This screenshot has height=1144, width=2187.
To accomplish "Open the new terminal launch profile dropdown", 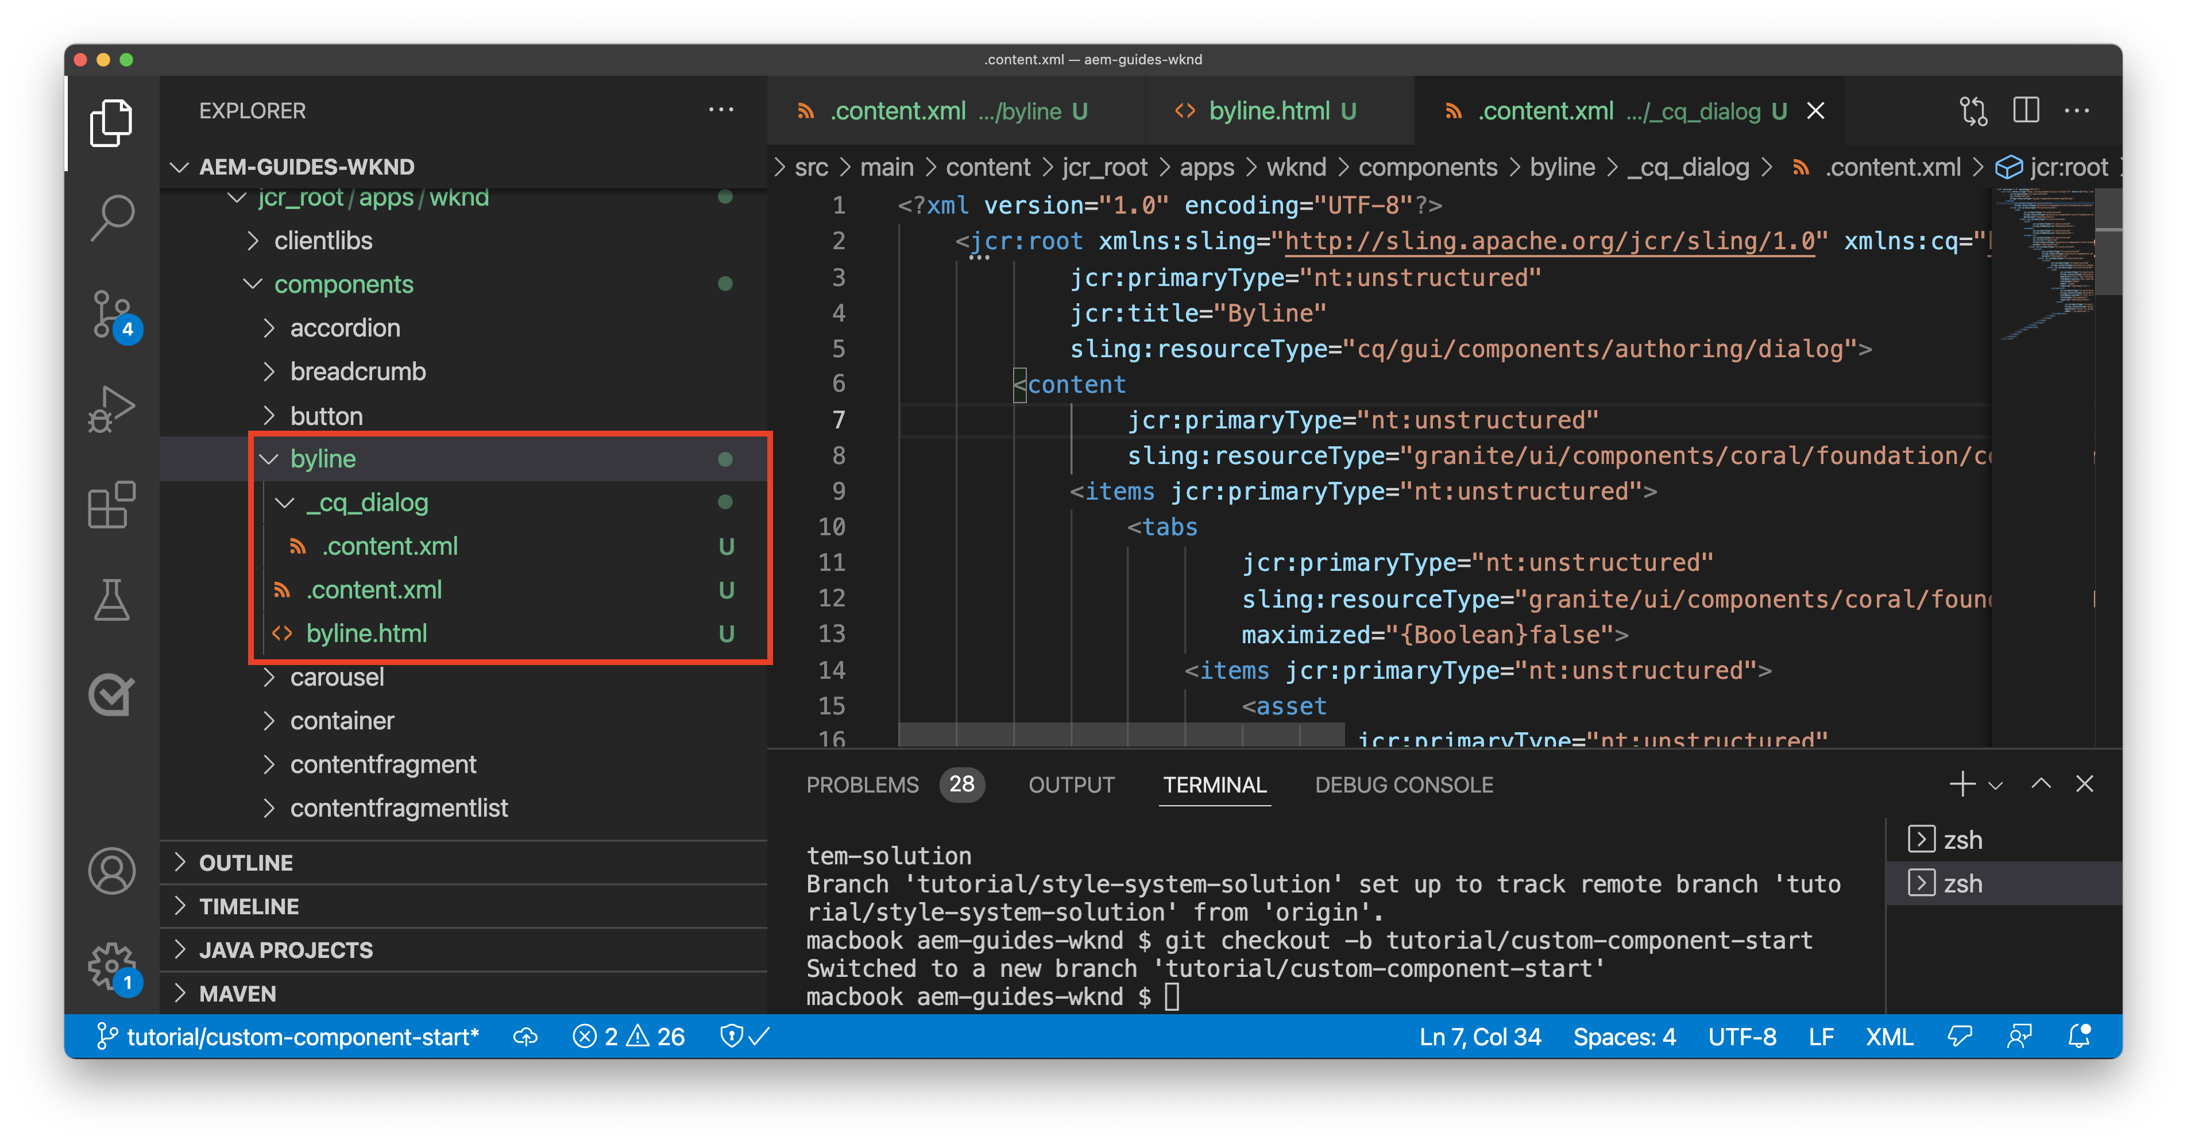I will point(1996,785).
